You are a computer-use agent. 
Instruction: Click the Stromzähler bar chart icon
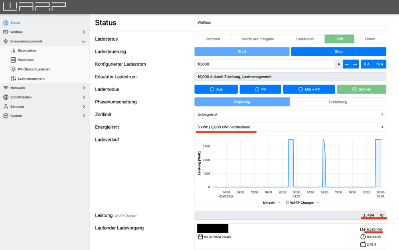(x=14, y=51)
